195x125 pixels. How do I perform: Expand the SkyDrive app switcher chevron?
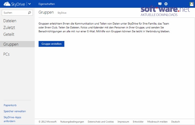tap(30, 4)
